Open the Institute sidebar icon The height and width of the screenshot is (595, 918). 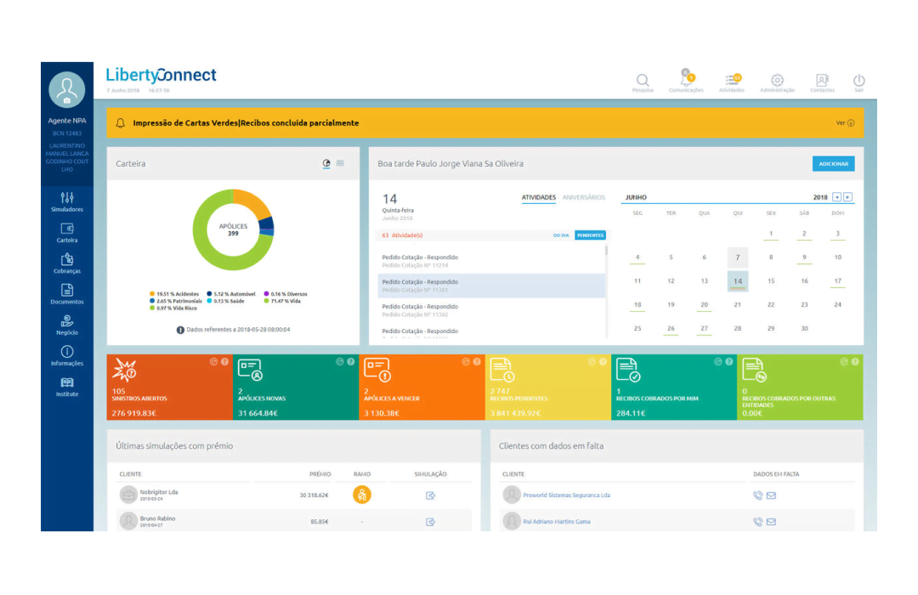[x=67, y=387]
